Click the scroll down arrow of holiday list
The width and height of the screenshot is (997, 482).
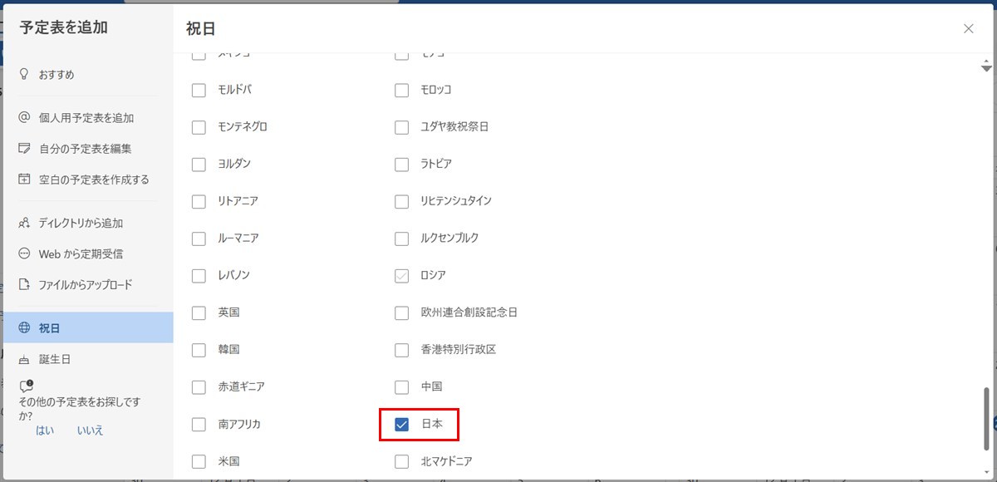(987, 68)
